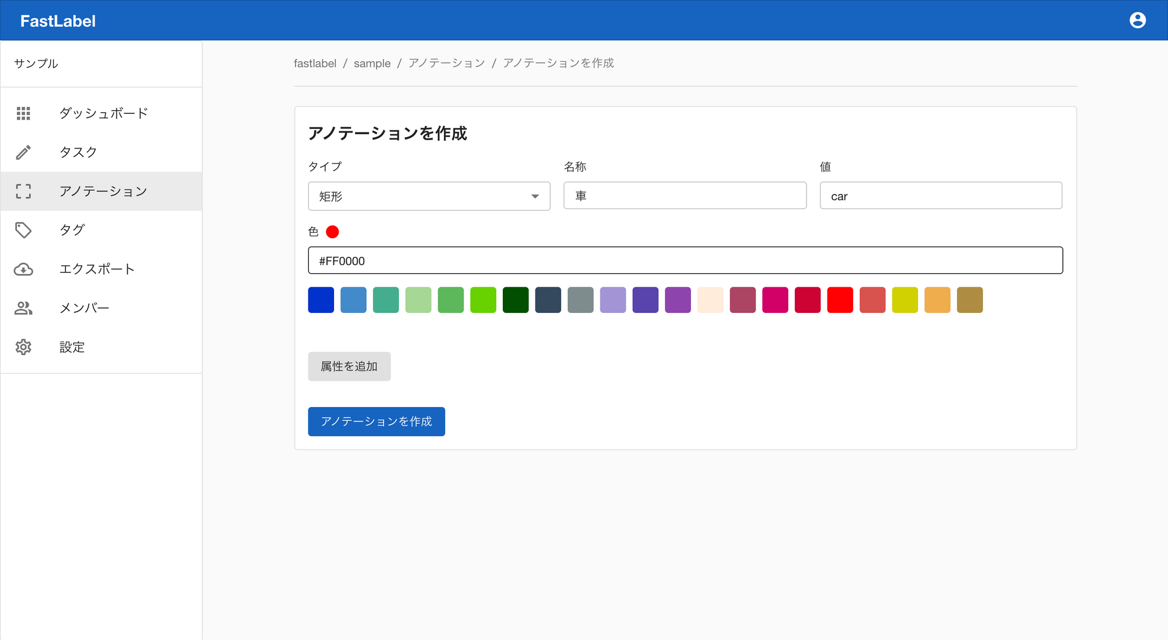Viewport: 1168px width, 640px height.
Task: Open タグ sidebar item
Action: 102,230
